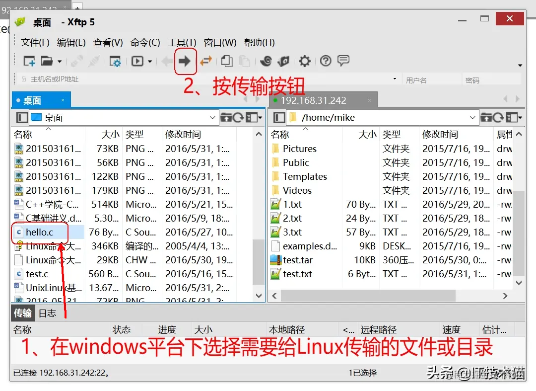Create new folder in remote pane
This screenshot has width=536, height=391.
coord(486,118)
